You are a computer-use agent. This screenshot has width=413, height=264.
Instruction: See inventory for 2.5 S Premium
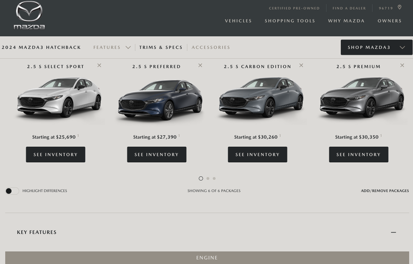coord(358,155)
